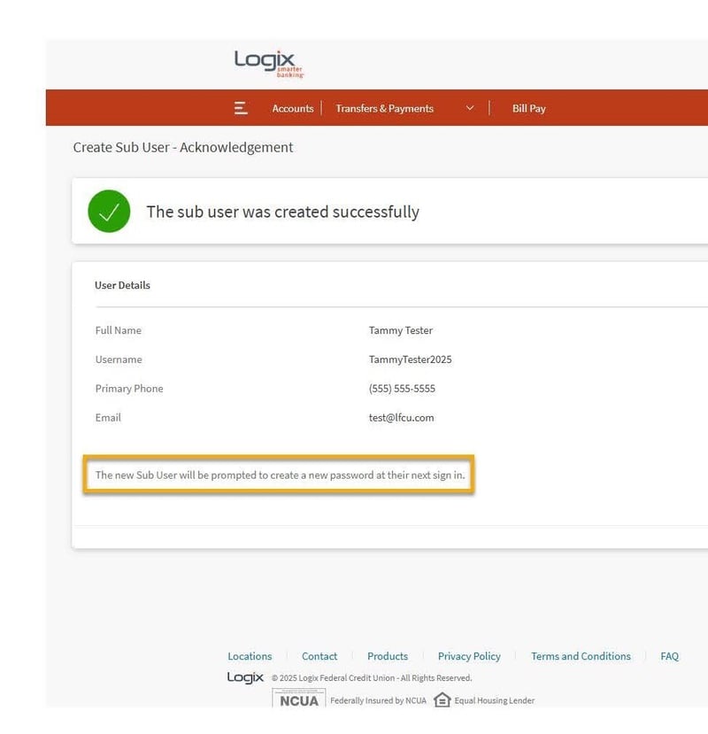Screen dimensions: 708x734
Task: Open the FAQ footer link
Action: (x=669, y=656)
